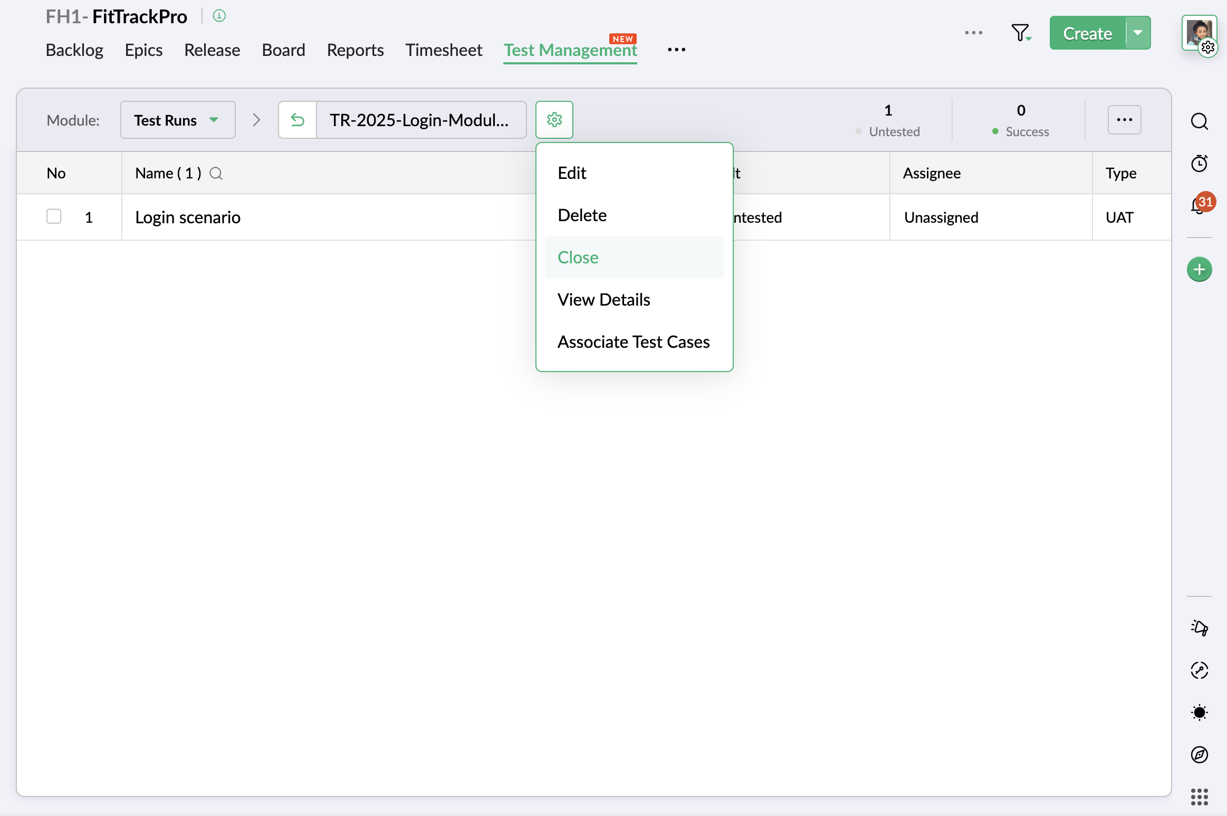Open the Create button dropdown arrow
1227x816 pixels.
1138,33
